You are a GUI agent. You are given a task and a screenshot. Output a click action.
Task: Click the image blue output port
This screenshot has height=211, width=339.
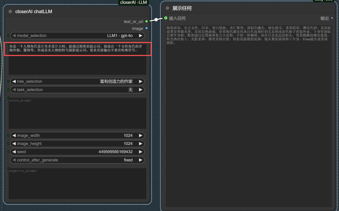tap(147, 28)
